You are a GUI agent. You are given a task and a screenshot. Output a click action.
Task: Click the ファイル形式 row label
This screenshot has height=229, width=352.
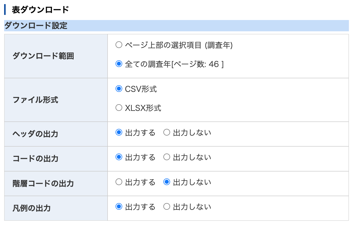point(36,100)
